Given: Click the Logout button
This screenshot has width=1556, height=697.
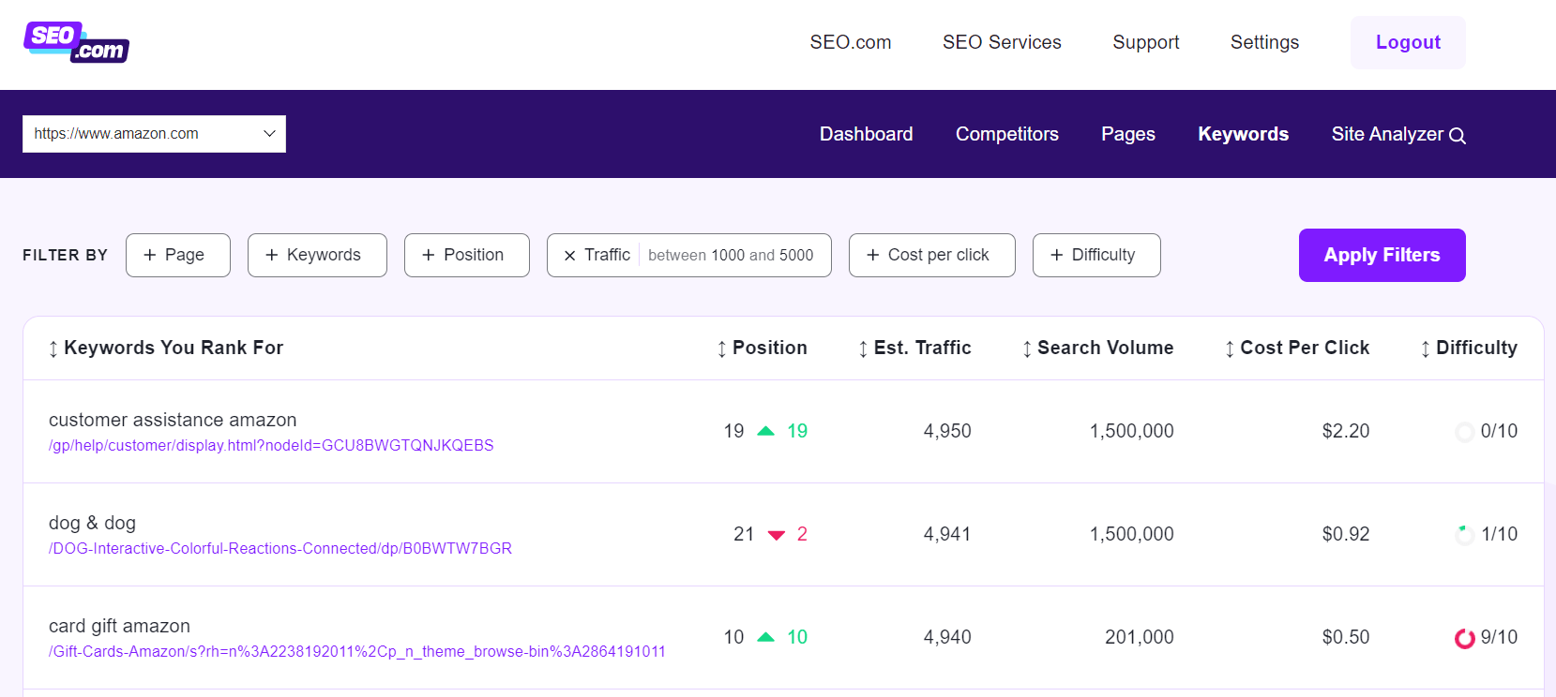Looking at the screenshot, I should pyautogui.click(x=1408, y=42).
